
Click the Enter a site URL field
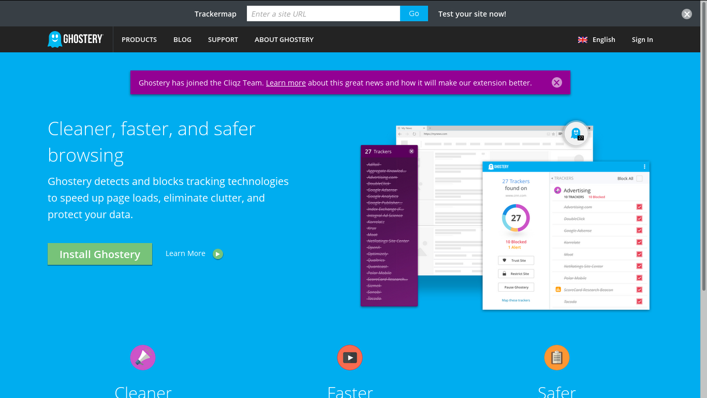[x=323, y=13]
